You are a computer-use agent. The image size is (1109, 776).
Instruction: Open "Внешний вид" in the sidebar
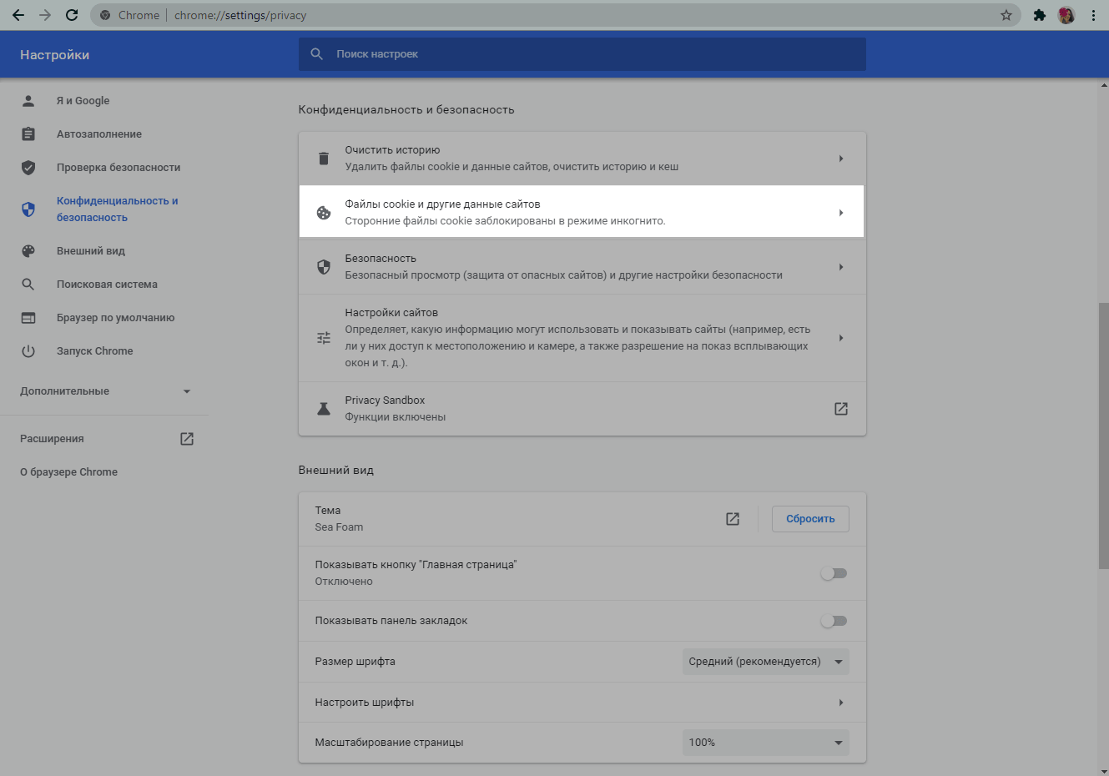point(90,251)
